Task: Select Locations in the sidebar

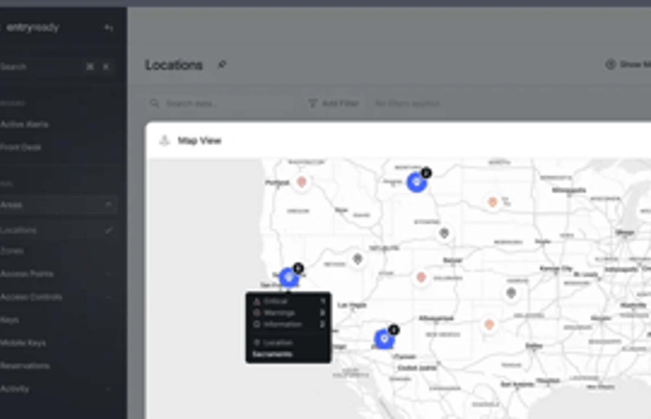Action: (x=57, y=230)
